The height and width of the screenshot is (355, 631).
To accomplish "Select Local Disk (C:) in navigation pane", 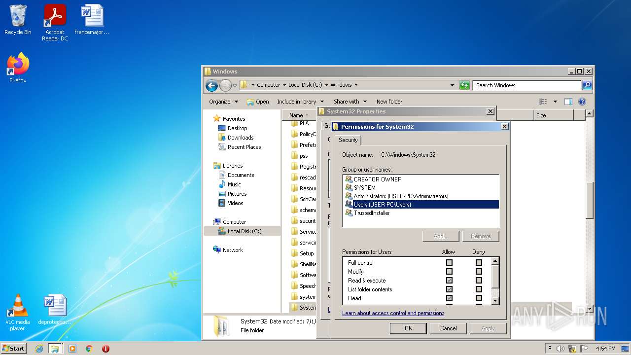I will 244,231.
